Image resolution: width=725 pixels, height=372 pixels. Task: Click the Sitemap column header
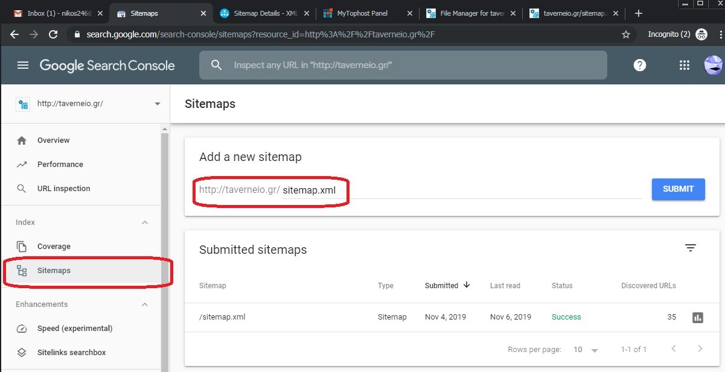tap(212, 286)
